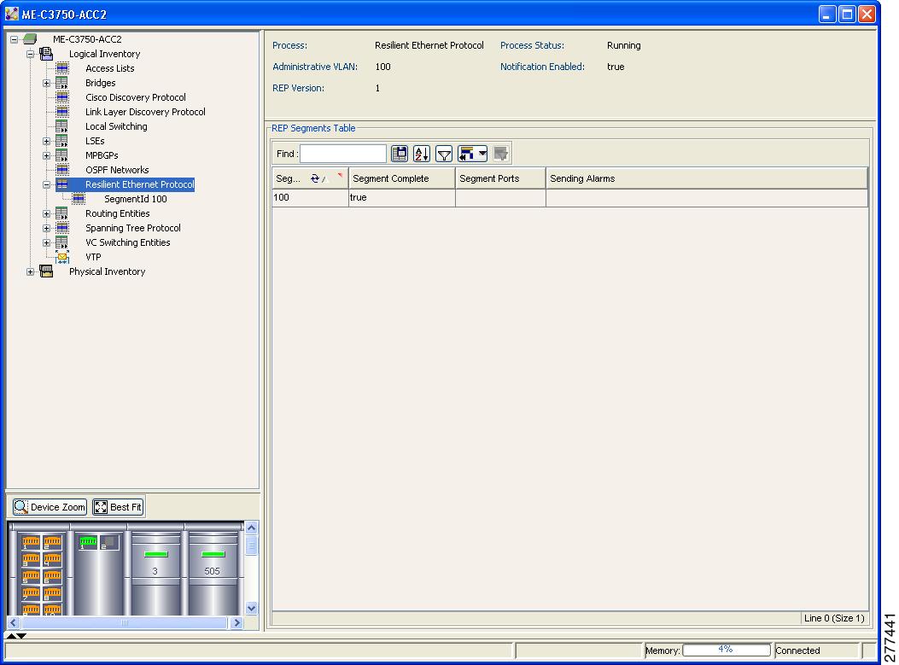Expand the LSEs tree node
Image resolution: width=899 pixels, height=665 pixels.
point(46,141)
